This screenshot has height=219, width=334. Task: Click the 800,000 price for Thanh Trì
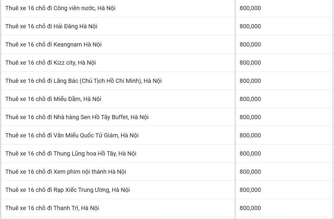pyautogui.click(x=250, y=208)
